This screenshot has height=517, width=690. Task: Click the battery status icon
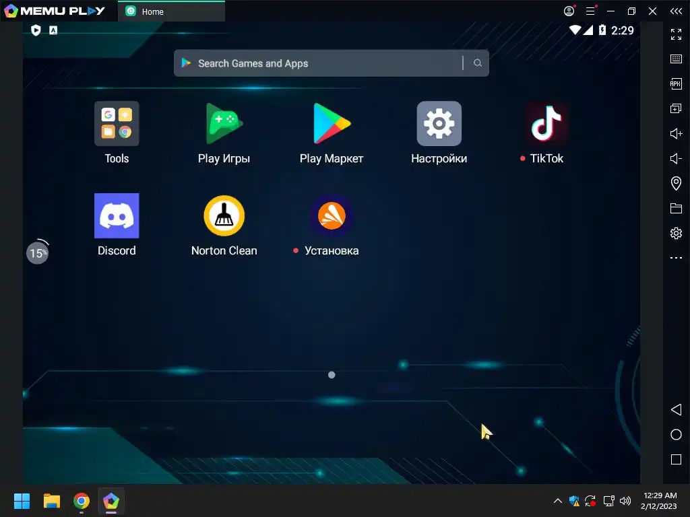point(602,30)
